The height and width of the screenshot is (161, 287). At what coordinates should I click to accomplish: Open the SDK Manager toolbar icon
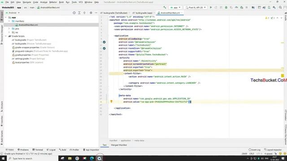[x=274, y=8]
